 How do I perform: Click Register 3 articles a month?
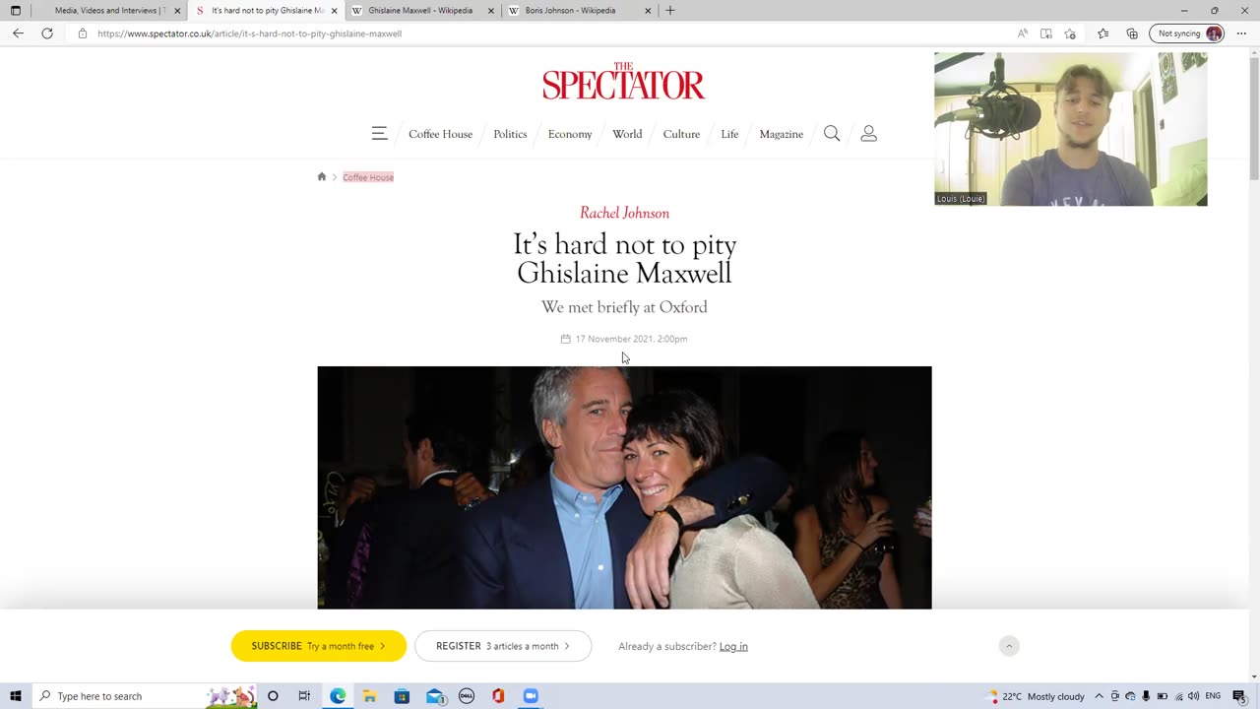click(503, 646)
